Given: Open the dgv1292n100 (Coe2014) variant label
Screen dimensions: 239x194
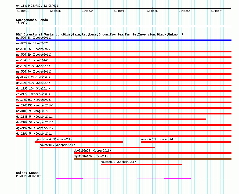Looking at the screenshot, I should [x=33, y=83].
